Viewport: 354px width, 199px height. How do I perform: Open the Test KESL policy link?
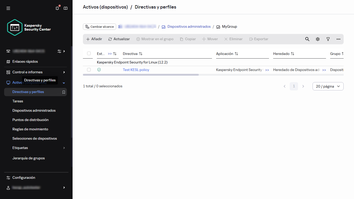point(136,69)
